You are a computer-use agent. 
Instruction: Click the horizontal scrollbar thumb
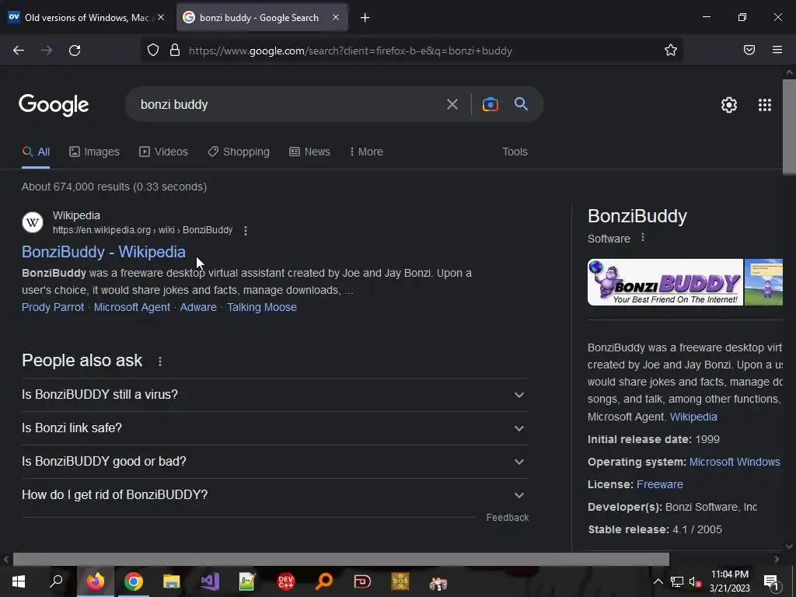[340, 559]
